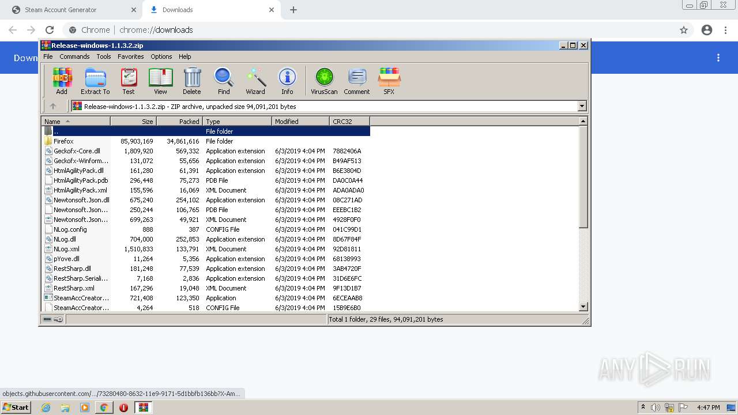Bookmark this page with the star icon
Screen dimensions: 738x415
(684, 30)
